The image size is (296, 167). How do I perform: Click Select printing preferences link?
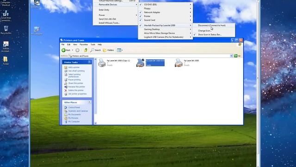[74, 76]
